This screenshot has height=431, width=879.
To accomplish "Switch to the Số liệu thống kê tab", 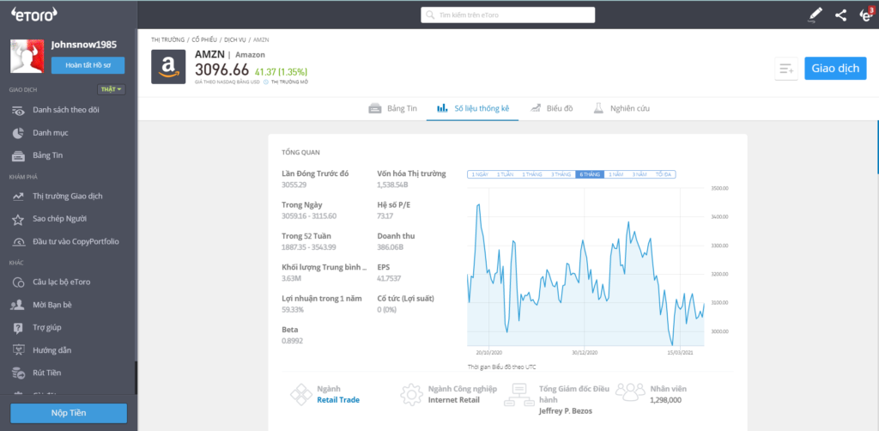I will [473, 109].
